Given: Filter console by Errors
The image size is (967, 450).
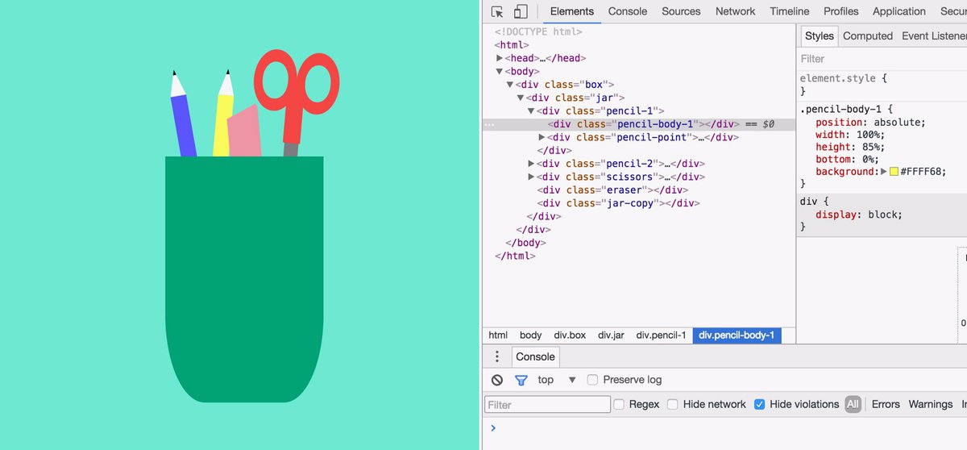Looking at the screenshot, I should pyautogui.click(x=886, y=404).
